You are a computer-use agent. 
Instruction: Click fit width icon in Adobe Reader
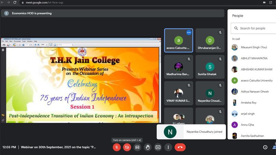(51, 45)
